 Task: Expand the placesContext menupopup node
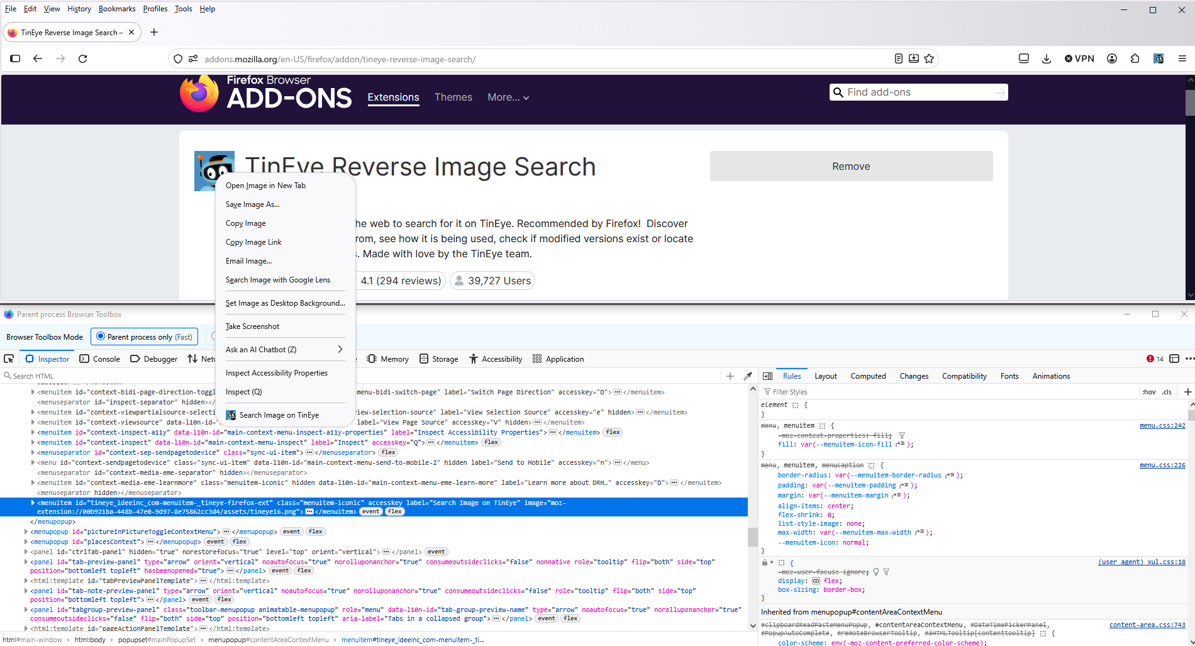point(26,542)
